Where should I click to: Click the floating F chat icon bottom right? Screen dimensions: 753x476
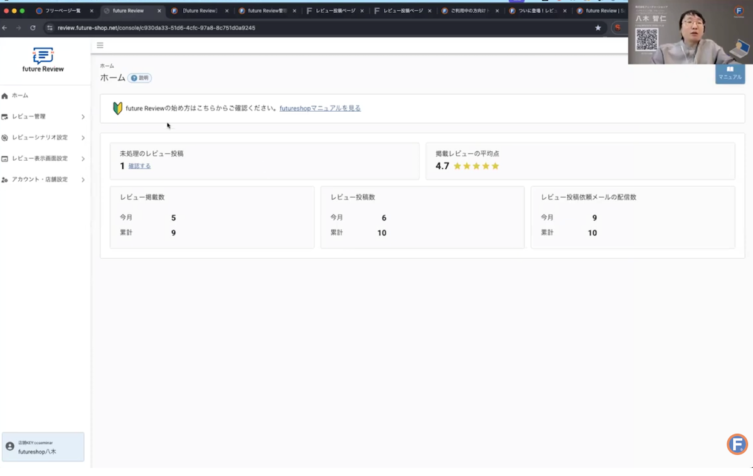coord(736,444)
